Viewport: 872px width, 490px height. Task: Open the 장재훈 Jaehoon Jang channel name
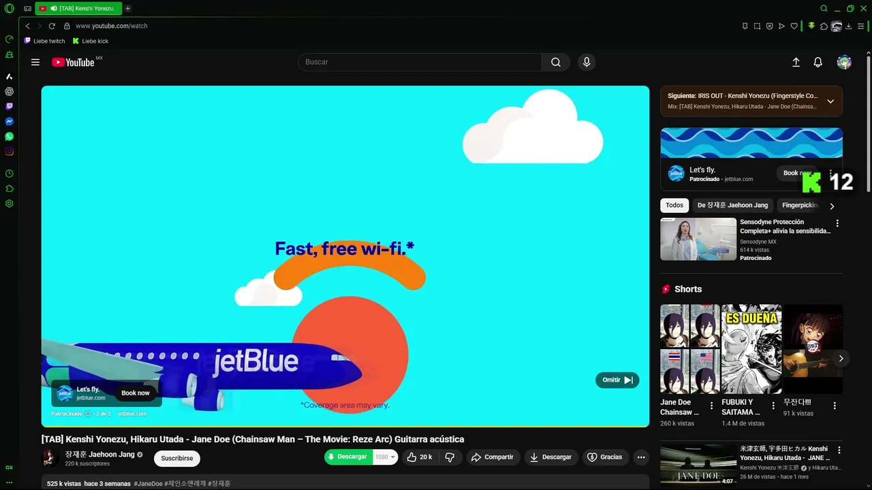tap(100, 454)
